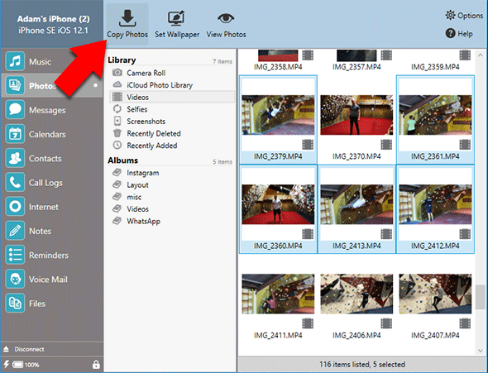This screenshot has height=373, width=488.
Task: Select the IMG_2370.MP4 video thumbnail
Action: [x=356, y=115]
